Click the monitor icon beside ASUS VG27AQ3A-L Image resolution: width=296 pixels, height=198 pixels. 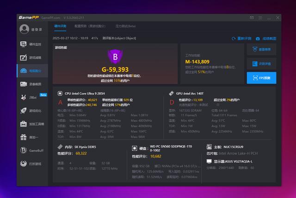click(x=209, y=161)
